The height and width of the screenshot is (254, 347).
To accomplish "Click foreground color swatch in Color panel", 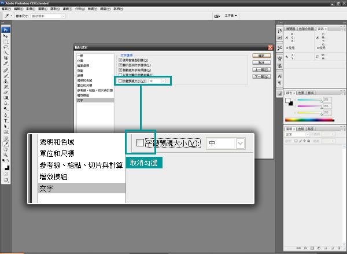I will point(287,101).
